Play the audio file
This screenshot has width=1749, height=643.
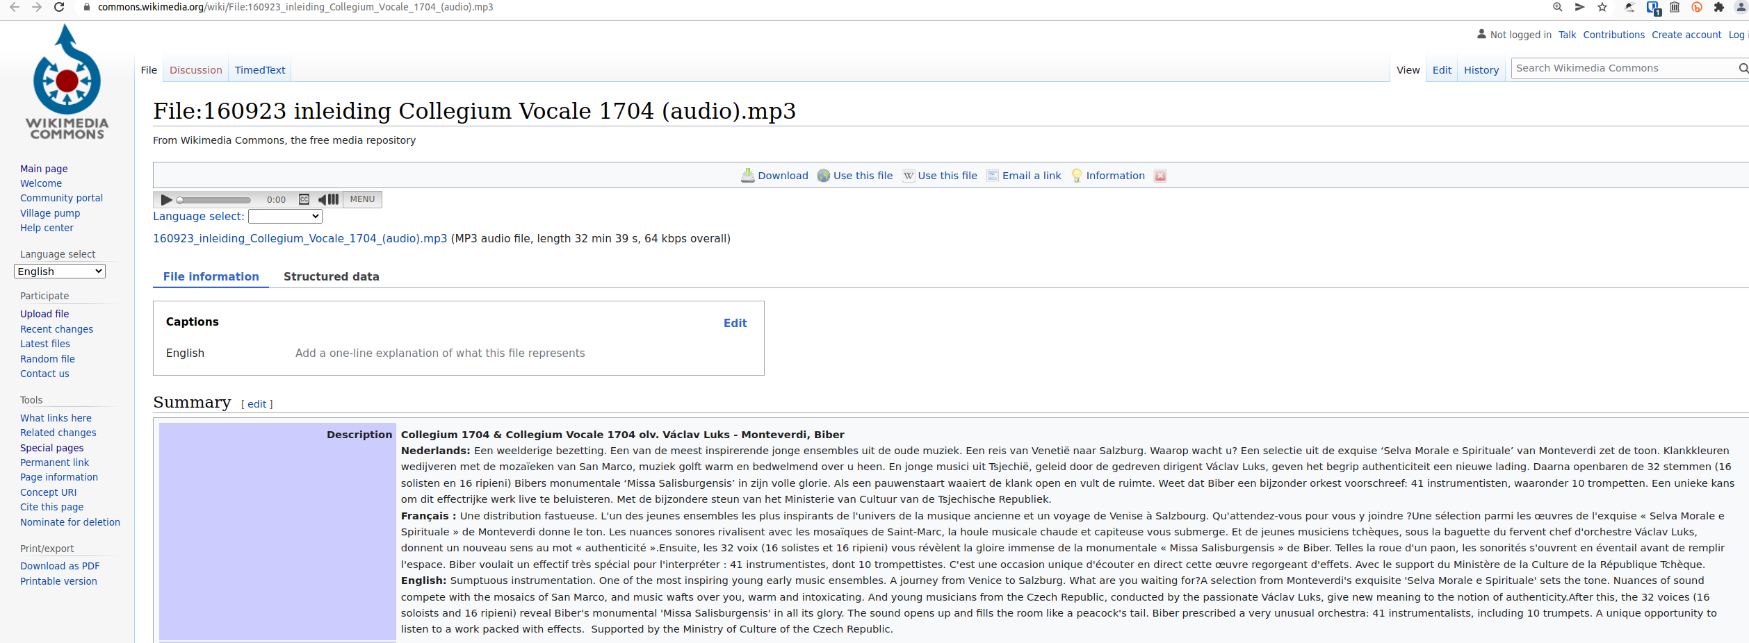click(x=166, y=200)
